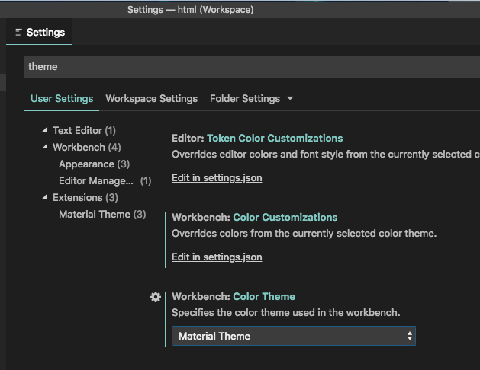The width and height of the screenshot is (480, 370).
Task: Select Text Editor (1) in settings tree
Action: pos(84,131)
